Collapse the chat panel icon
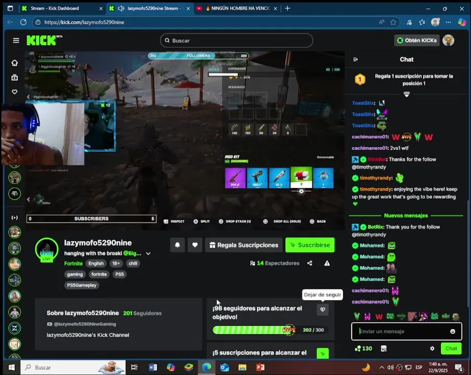The image size is (471, 375). coord(355,59)
